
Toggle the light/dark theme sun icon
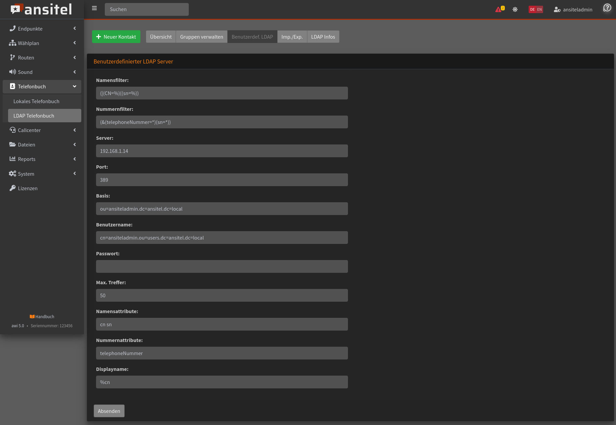pos(515,9)
